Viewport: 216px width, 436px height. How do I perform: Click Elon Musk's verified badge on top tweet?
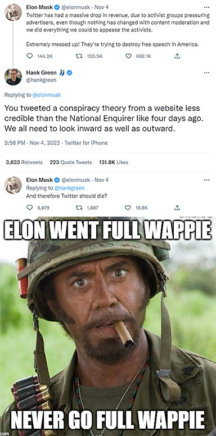(57, 7)
